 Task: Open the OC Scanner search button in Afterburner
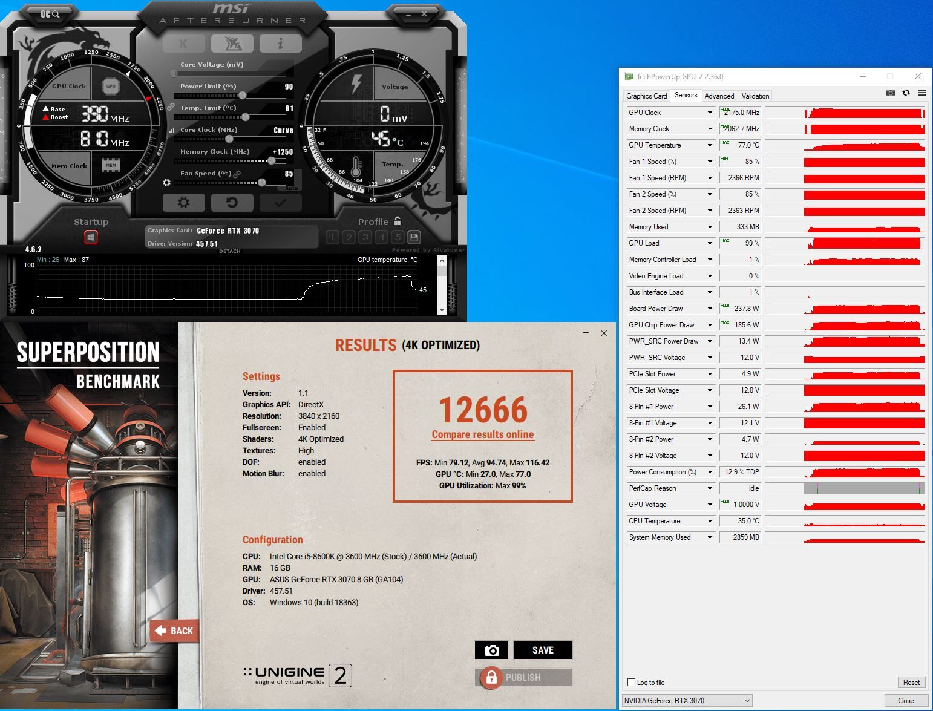click(50, 13)
